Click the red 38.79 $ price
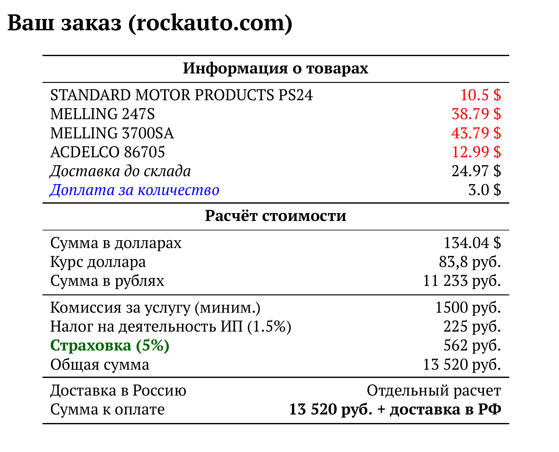559x452 pixels. pos(476,114)
